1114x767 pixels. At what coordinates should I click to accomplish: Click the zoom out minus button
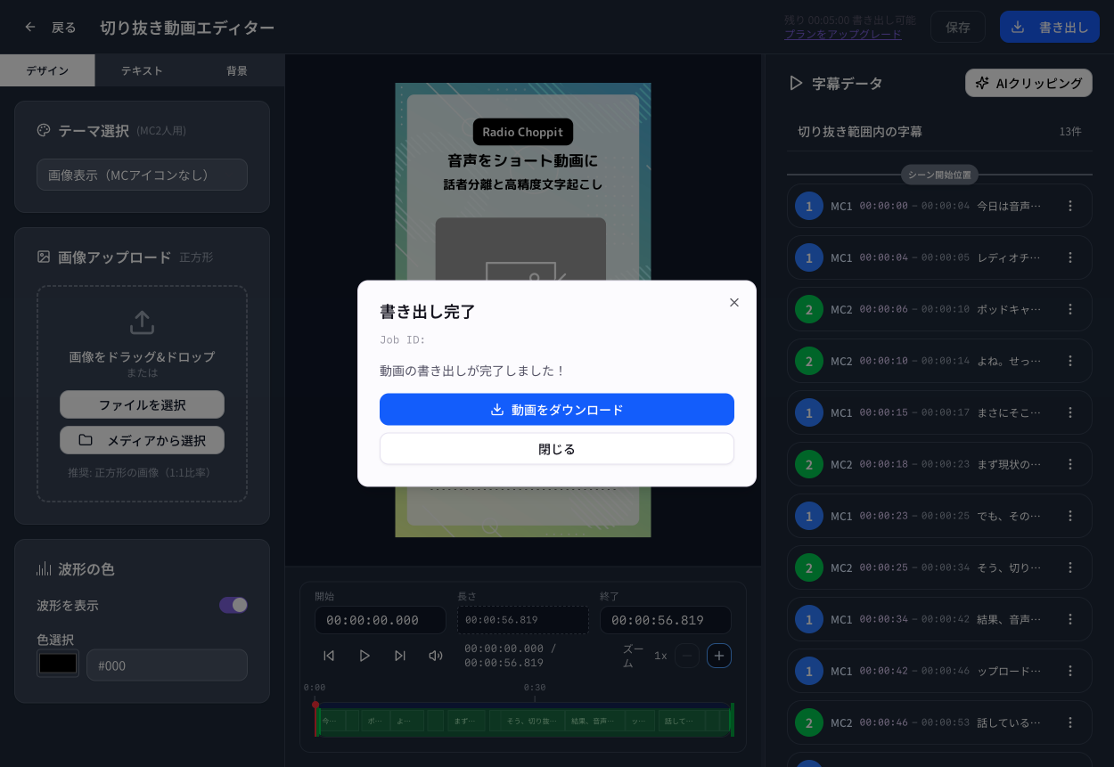[x=687, y=656]
